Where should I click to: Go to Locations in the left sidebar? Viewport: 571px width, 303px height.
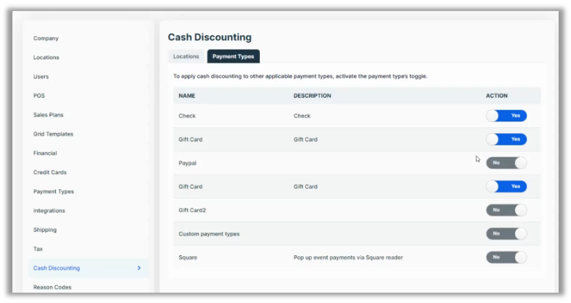pos(46,58)
